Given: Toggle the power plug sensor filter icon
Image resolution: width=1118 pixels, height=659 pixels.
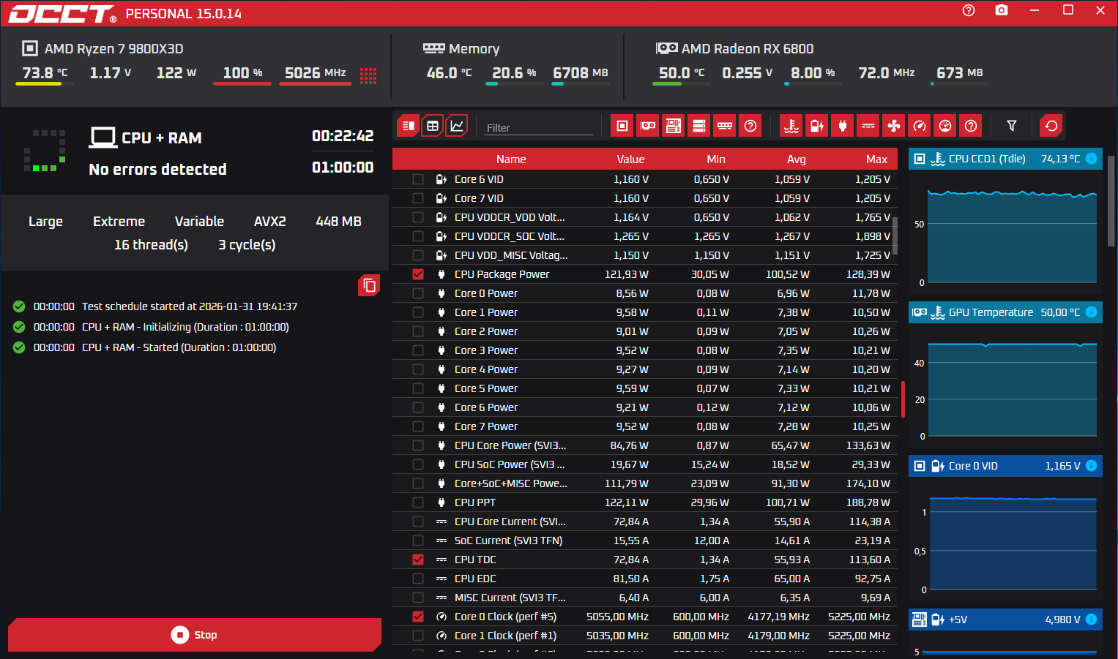Looking at the screenshot, I should (x=843, y=126).
